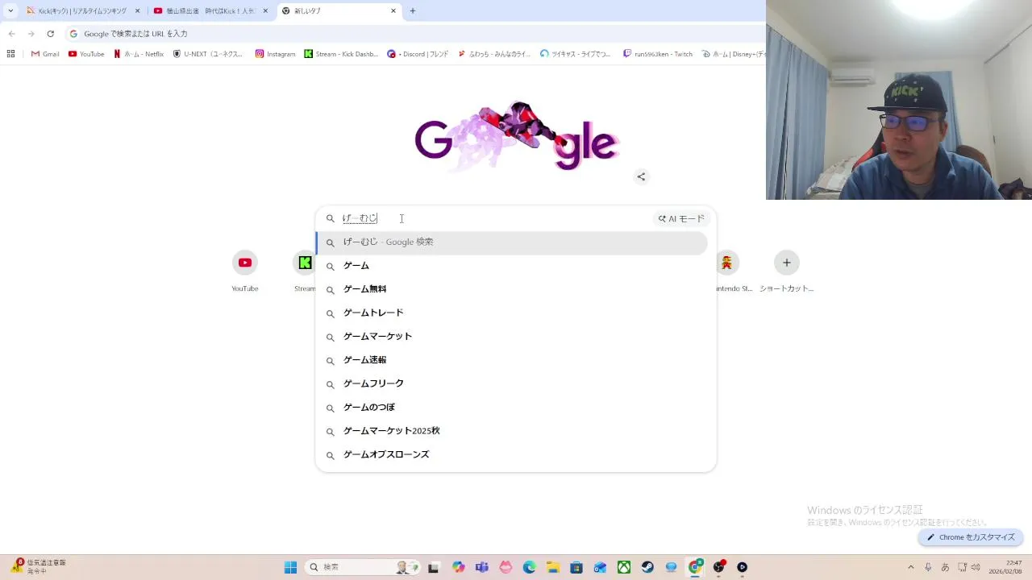Open the Stream Kick shortcut tile
Viewport: 1032px width, 580px height.
(x=305, y=271)
